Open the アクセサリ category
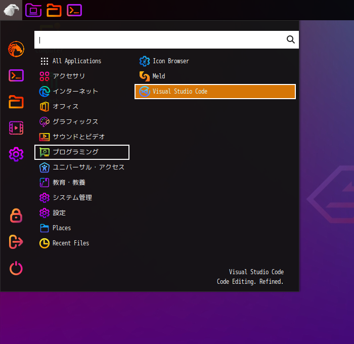354x344 pixels. [x=82, y=76]
